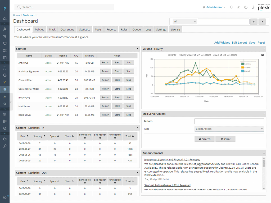Open notifications bell icon in header
This screenshot has height=203, width=271.
click(231, 7)
